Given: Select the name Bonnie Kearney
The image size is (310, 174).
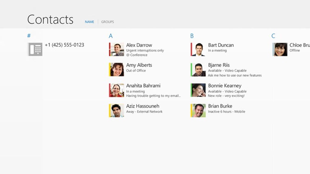Looking at the screenshot, I should (225, 86).
